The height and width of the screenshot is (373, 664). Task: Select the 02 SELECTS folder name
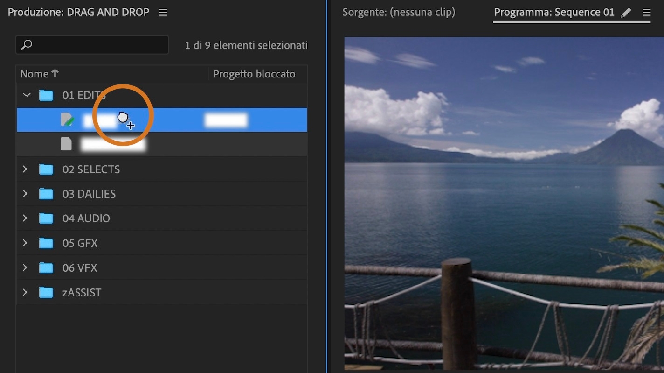pos(91,169)
